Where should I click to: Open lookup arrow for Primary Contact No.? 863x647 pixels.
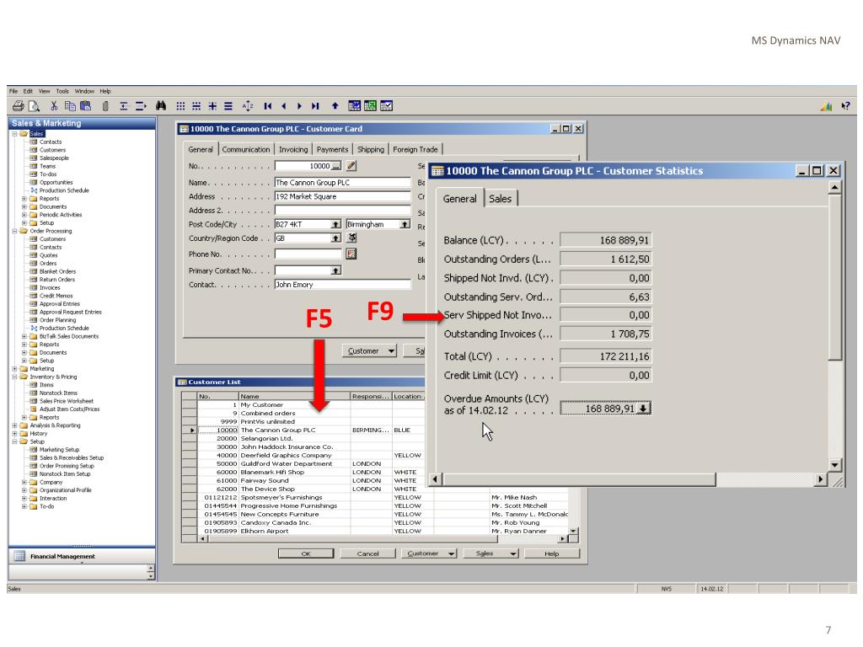click(x=335, y=270)
